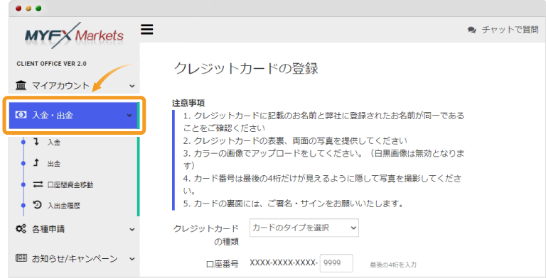Image resolution: width=546 pixels, height=278 pixels.
Task: Open the 入金 submenu item
Action: pyautogui.click(x=53, y=142)
